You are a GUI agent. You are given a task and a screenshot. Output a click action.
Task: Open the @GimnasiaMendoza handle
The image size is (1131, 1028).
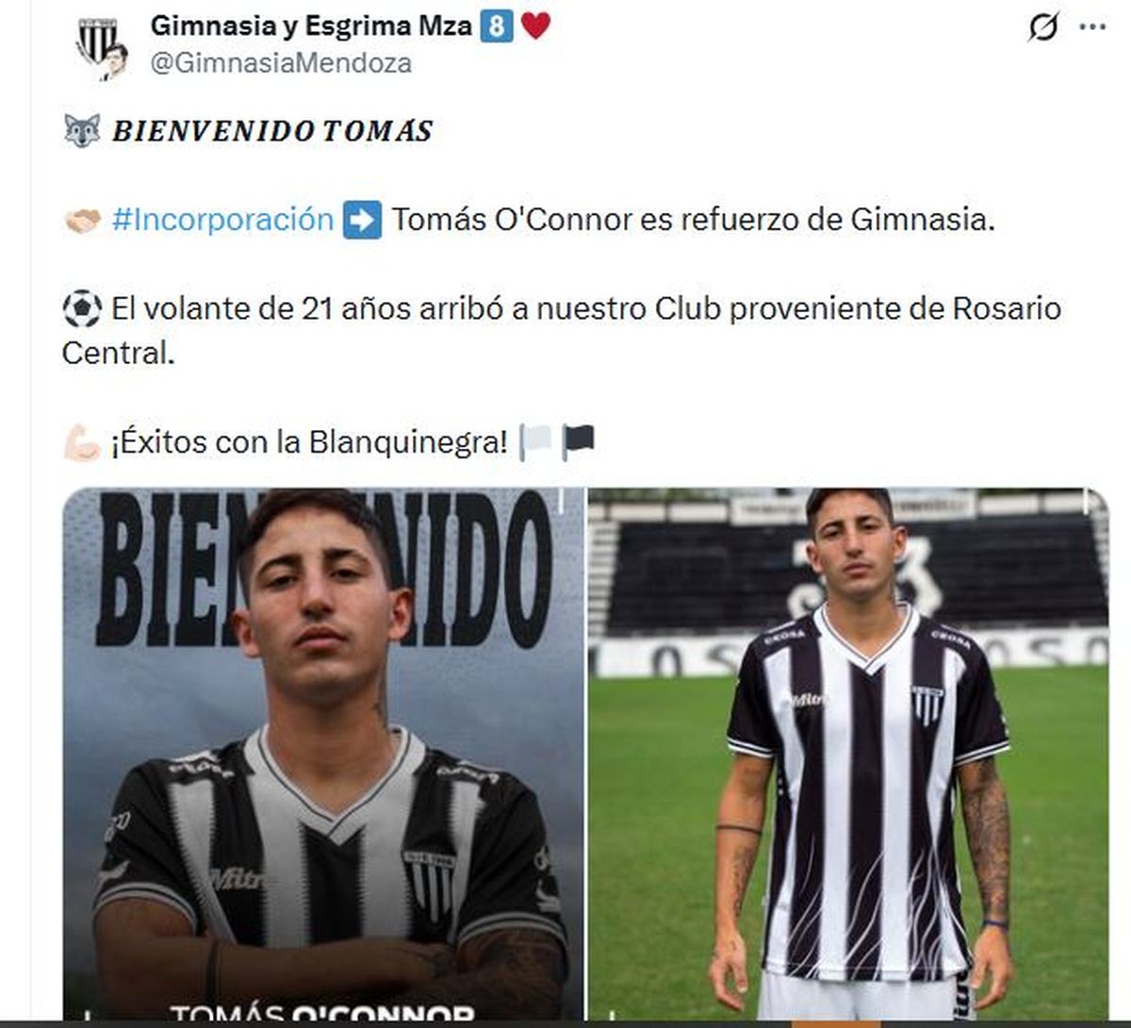click(x=280, y=63)
